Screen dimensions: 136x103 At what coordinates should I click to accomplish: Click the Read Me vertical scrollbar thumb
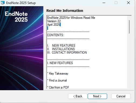[x=129, y=27]
